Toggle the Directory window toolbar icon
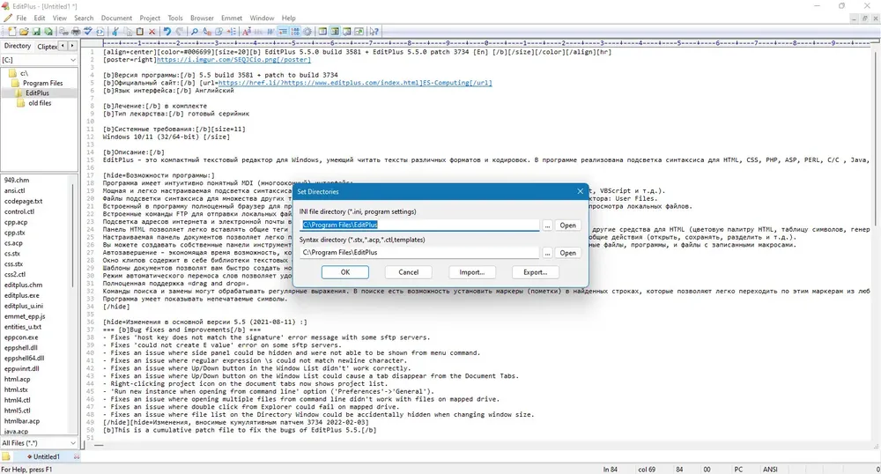This screenshot has height=474, width=881. point(335,32)
